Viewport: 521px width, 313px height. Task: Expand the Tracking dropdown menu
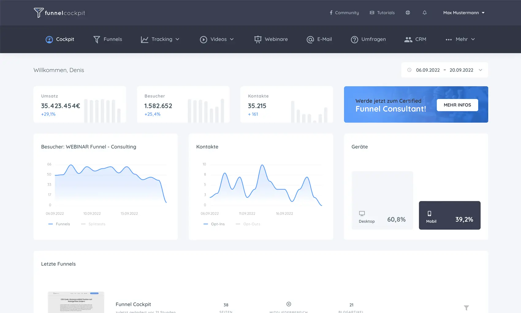click(x=160, y=39)
